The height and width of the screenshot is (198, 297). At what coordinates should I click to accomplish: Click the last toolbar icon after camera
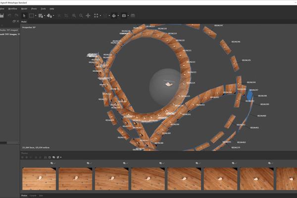133,16
